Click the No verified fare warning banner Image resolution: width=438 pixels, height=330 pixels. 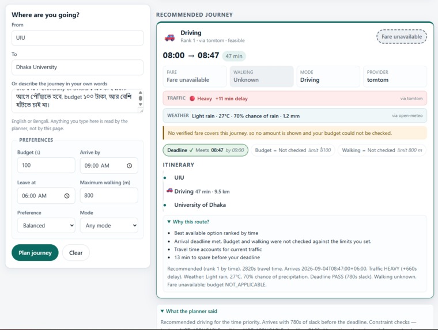pos(294,133)
